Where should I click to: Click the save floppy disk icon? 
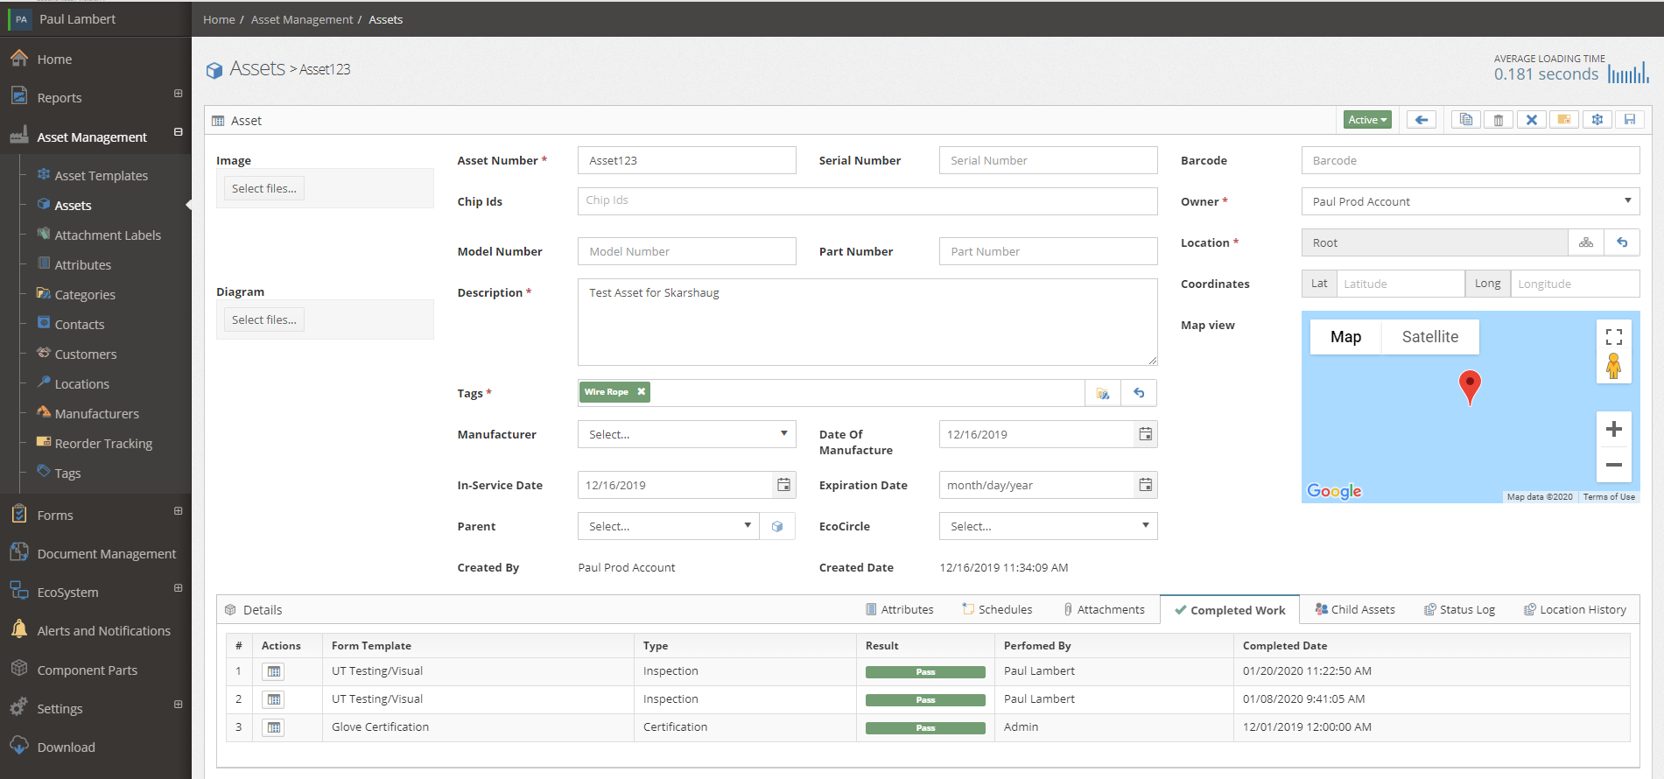pyautogui.click(x=1629, y=120)
